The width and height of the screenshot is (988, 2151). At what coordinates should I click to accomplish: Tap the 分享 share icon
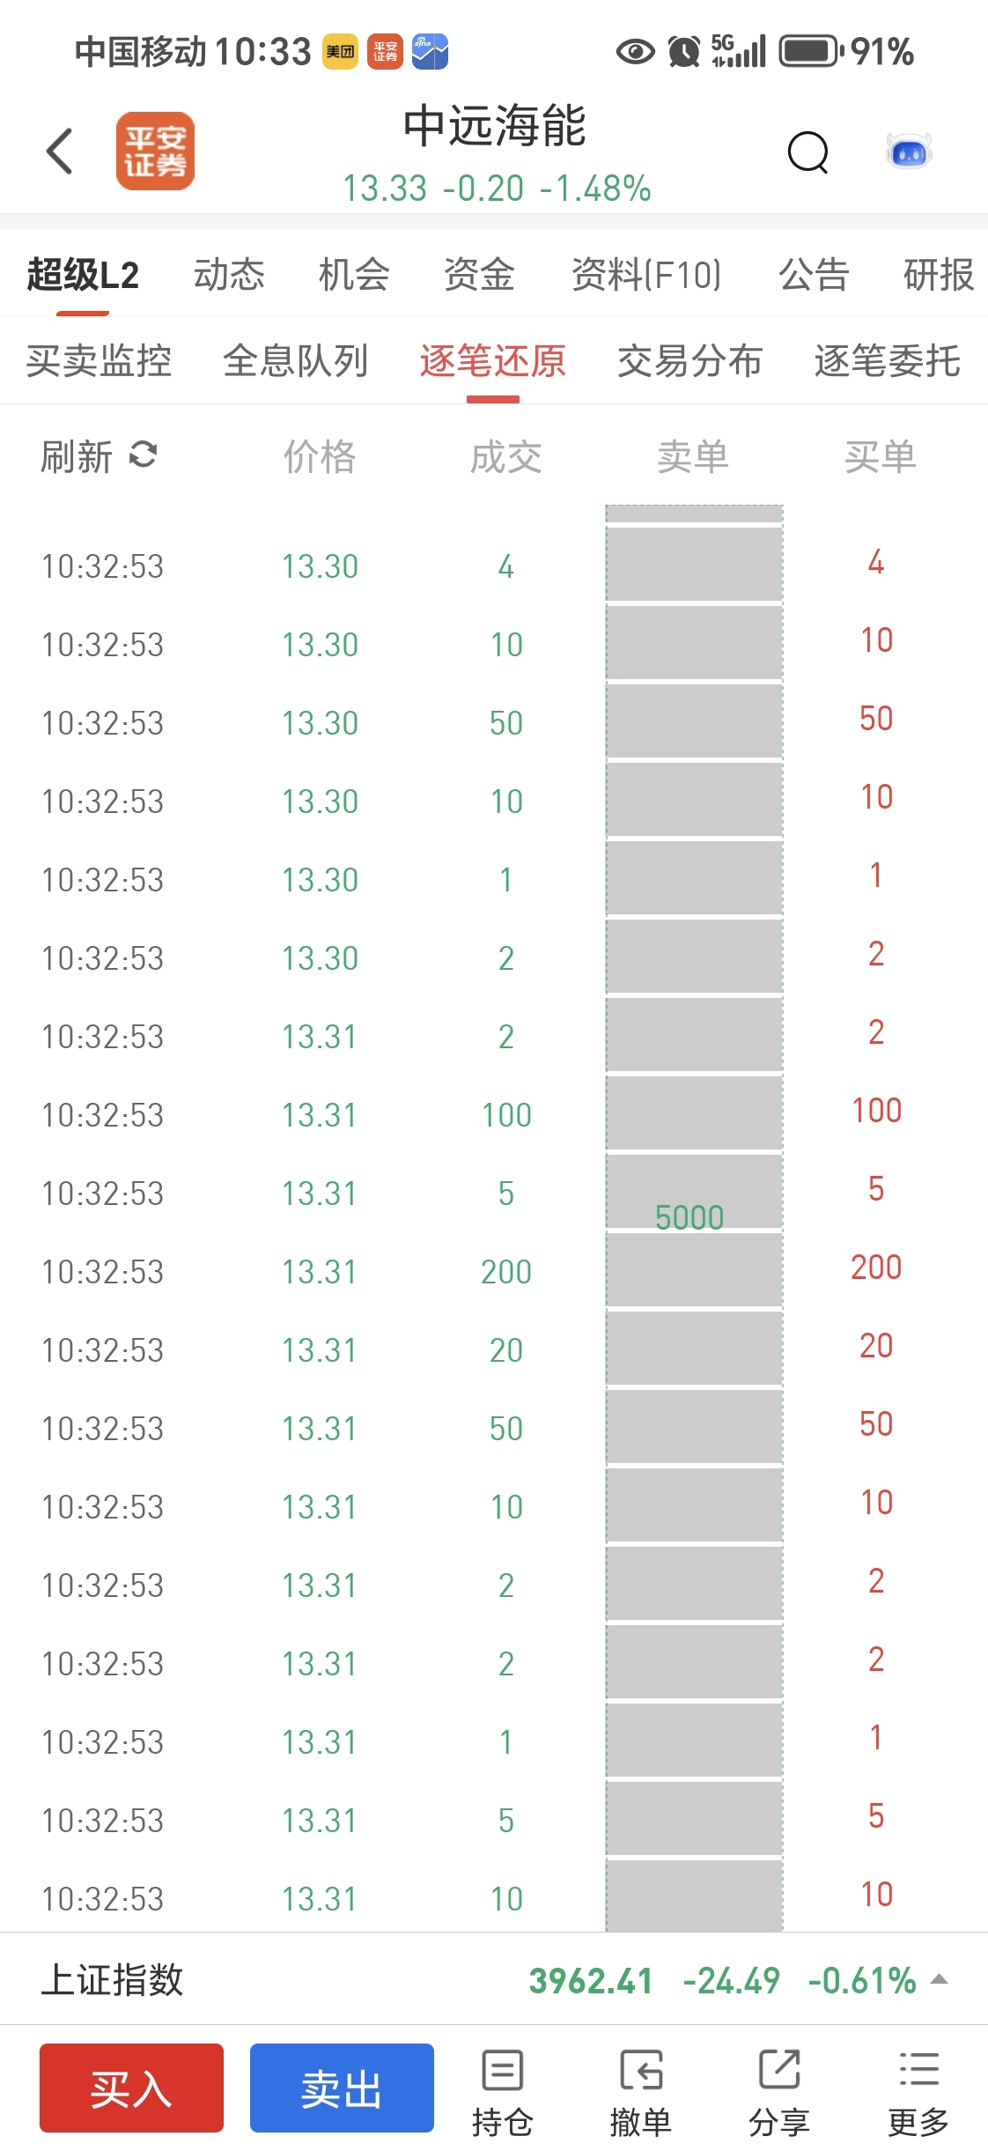pos(779,2070)
